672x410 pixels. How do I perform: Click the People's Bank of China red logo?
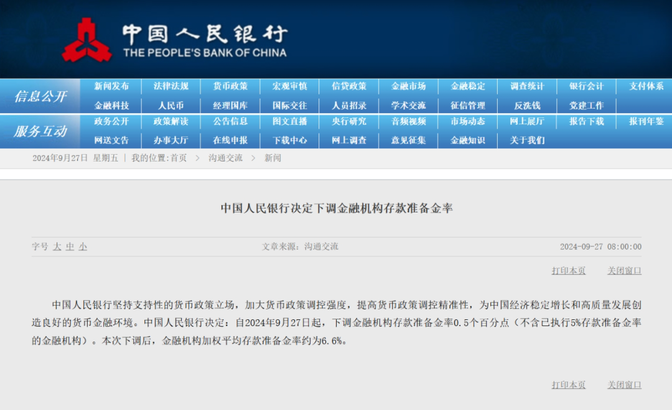pyautogui.click(x=87, y=40)
